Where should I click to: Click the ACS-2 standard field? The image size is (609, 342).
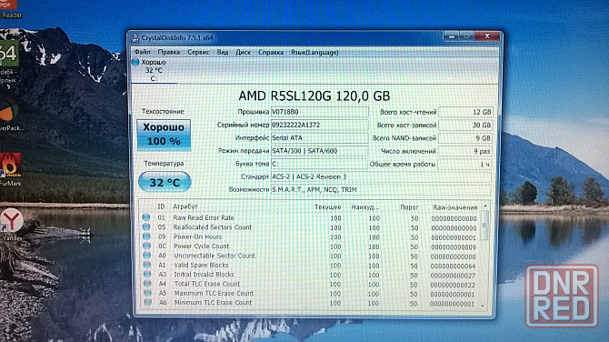point(381,176)
